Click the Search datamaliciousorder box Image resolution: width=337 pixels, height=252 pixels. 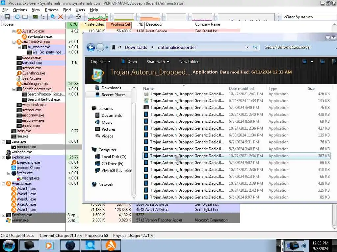pyautogui.click(x=299, y=47)
